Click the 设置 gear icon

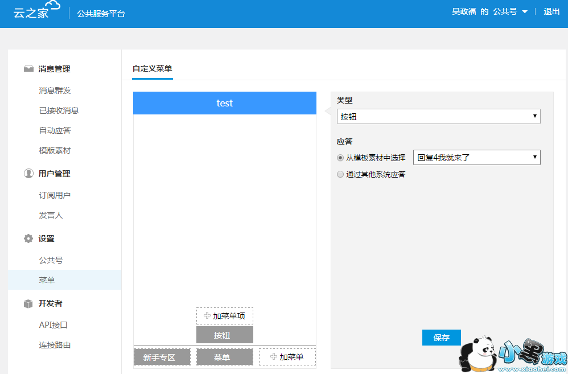28,239
